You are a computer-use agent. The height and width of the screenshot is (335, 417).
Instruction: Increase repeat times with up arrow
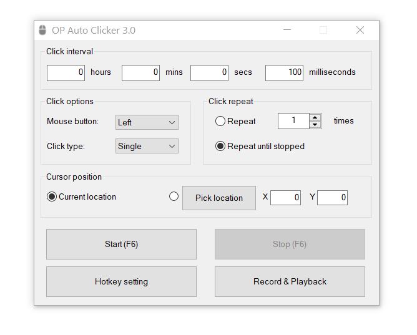click(x=315, y=117)
